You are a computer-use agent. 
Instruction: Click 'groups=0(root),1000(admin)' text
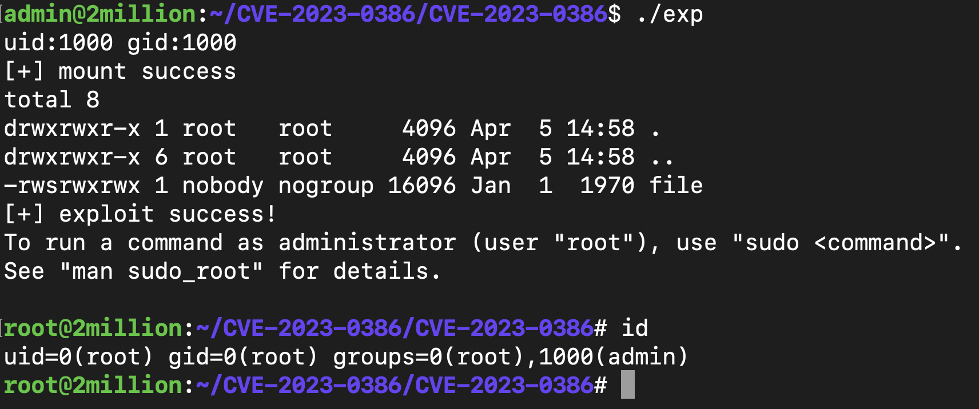point(511,357)
